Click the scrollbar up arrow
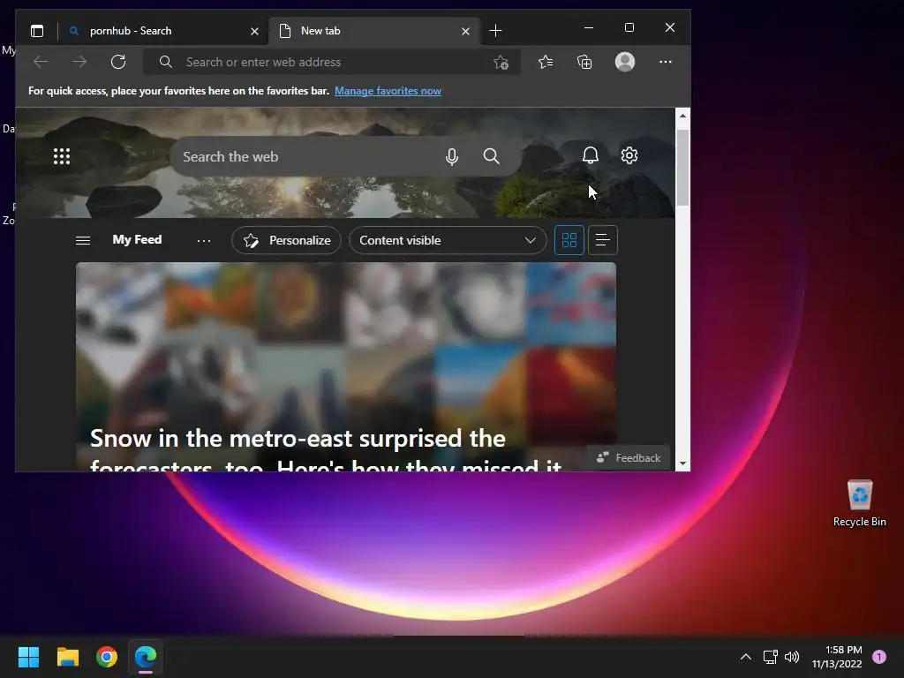The height and width of the screenshot is (678, 904). (682, 116)
